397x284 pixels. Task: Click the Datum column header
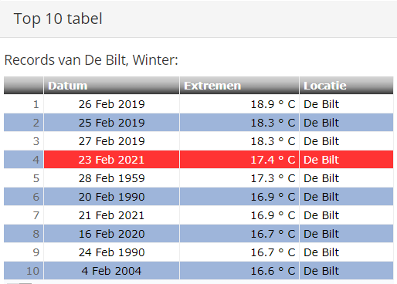[x=111, y=86]
